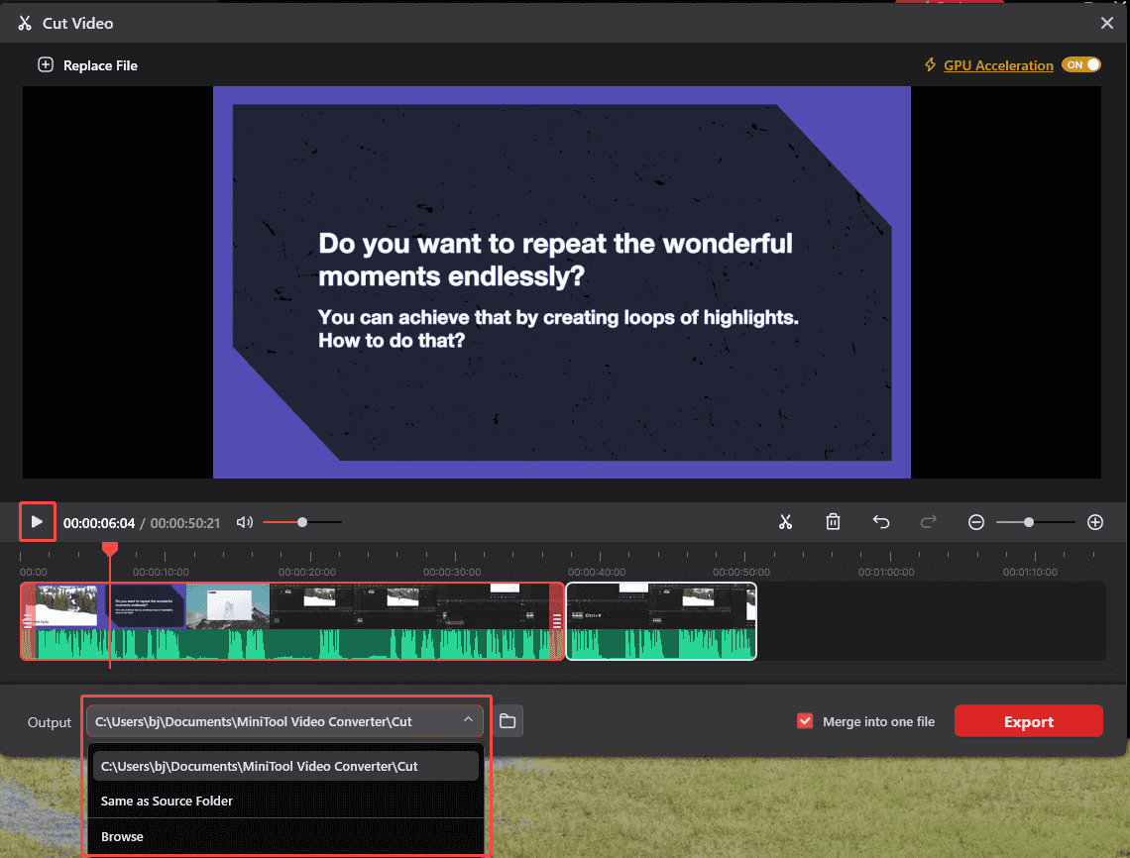
Task: Open the output folder icon
Action: tap(508, 721)
